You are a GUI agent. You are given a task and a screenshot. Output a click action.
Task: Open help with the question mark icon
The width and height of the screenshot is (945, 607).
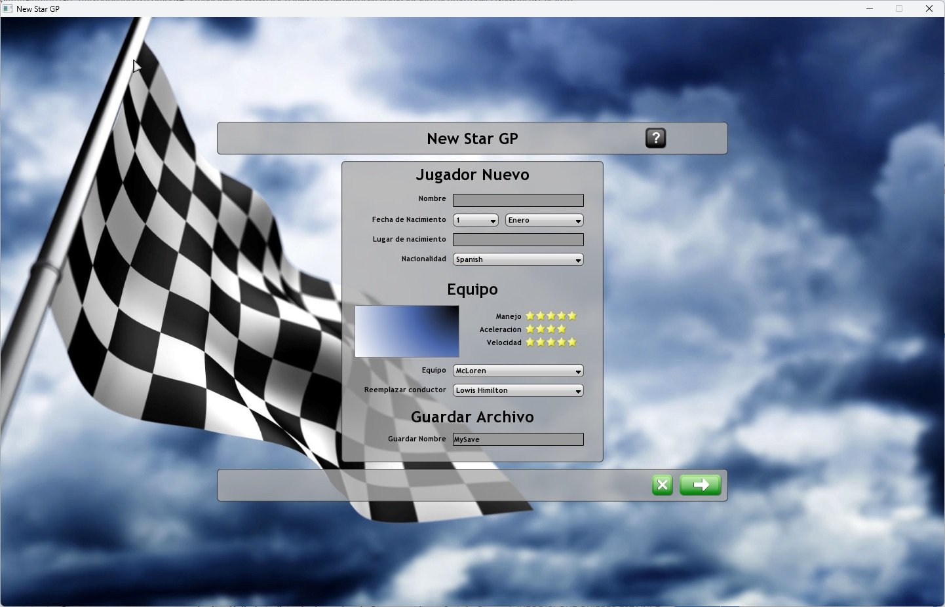click(x=655, y=138)
